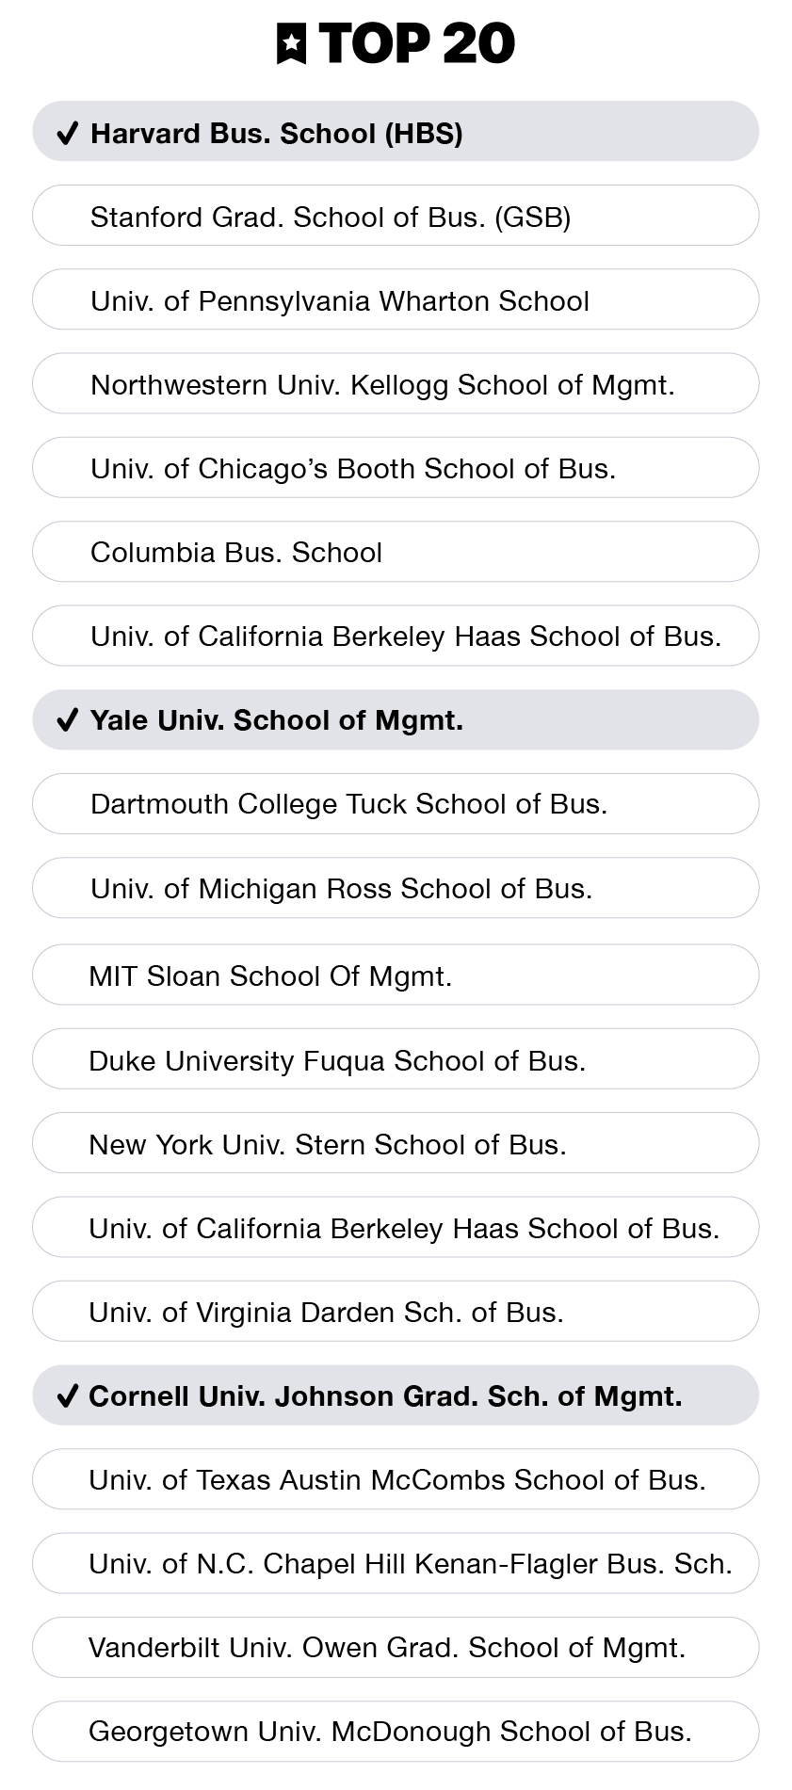Image resolution: width=792 pixels, height=1790 pixels.
Task: Uncheck Harvard Bus. School (HBS)
Action: point(396,132)
